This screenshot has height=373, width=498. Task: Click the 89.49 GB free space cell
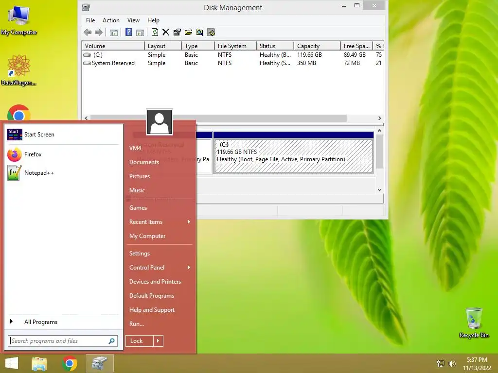click(355, 55)
